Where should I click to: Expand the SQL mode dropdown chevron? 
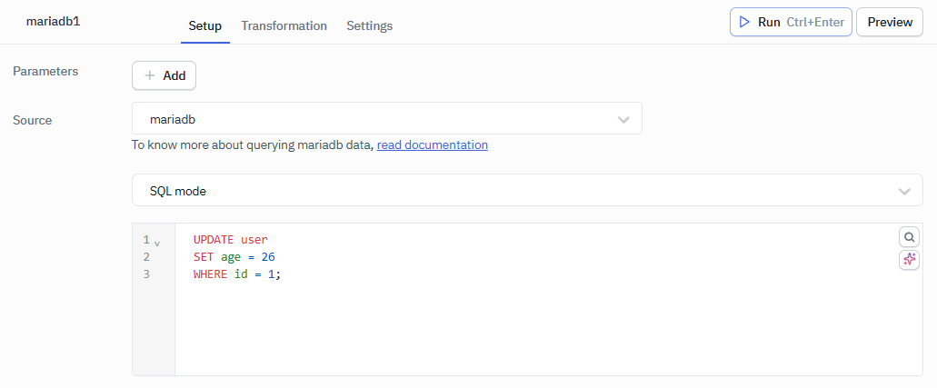click(903, 191)
